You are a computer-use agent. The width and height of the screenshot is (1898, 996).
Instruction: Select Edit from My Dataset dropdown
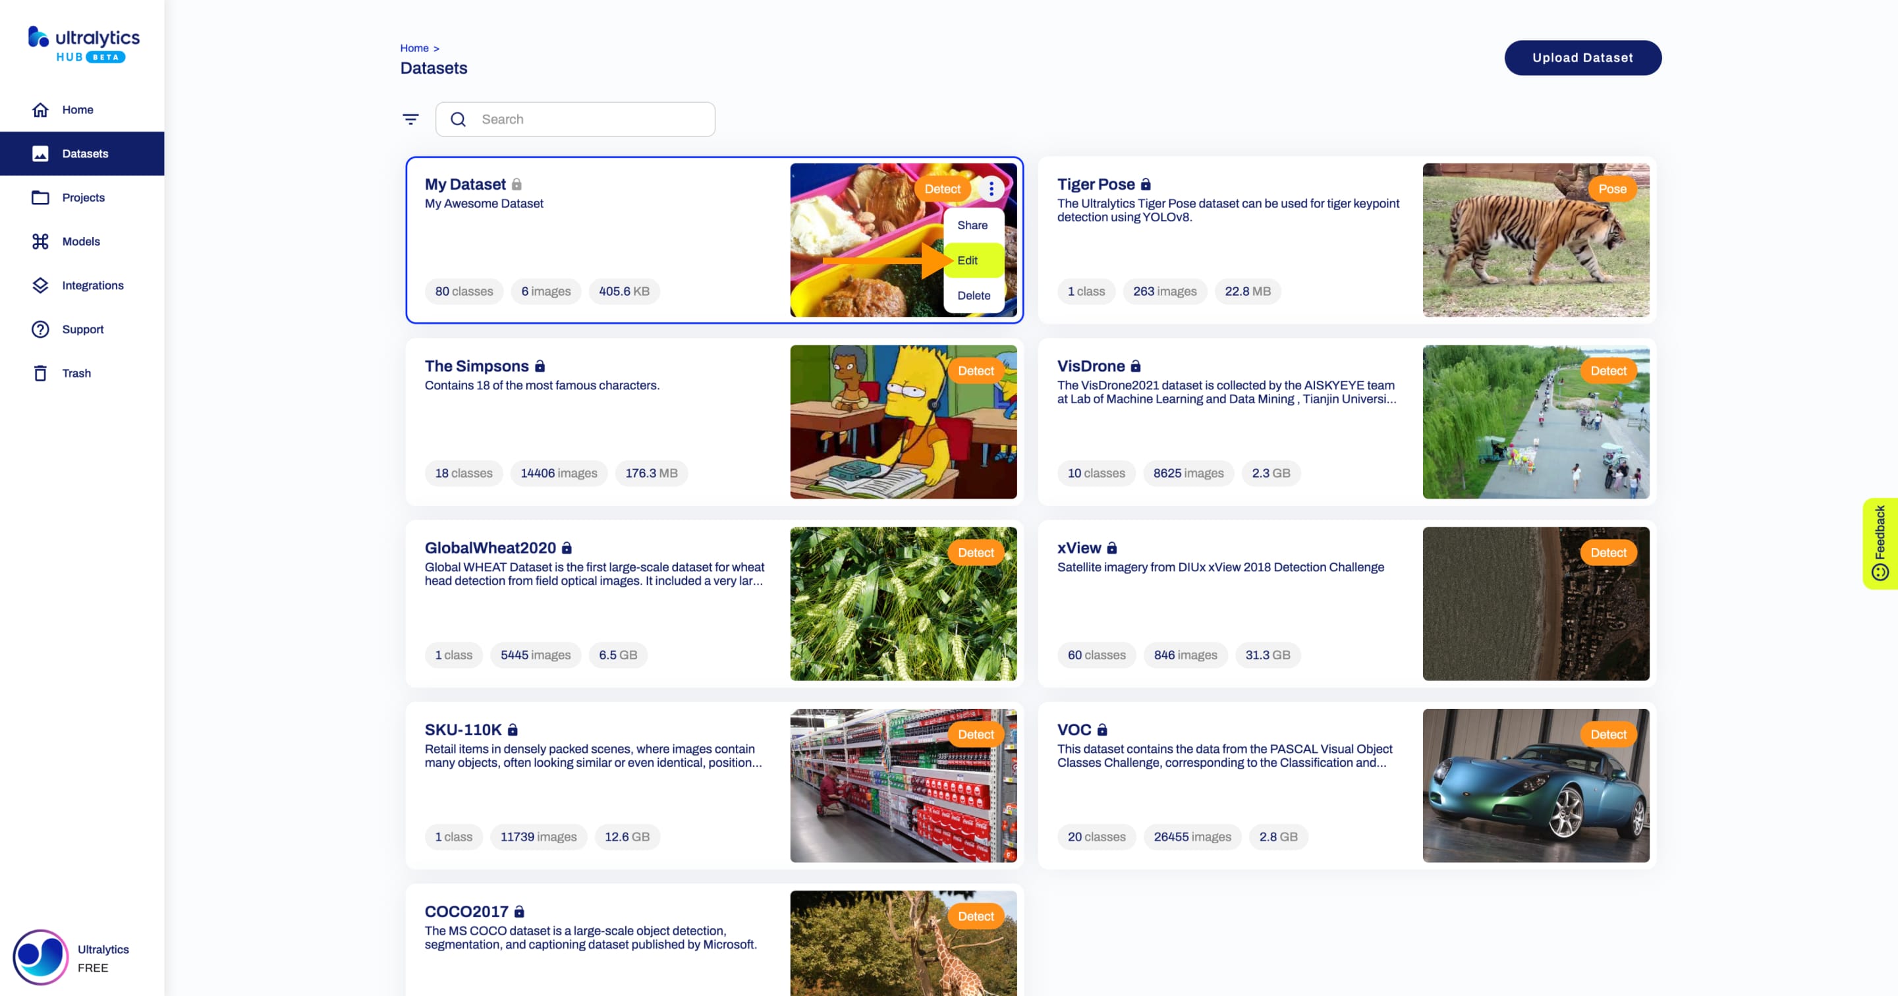[969, 260]
